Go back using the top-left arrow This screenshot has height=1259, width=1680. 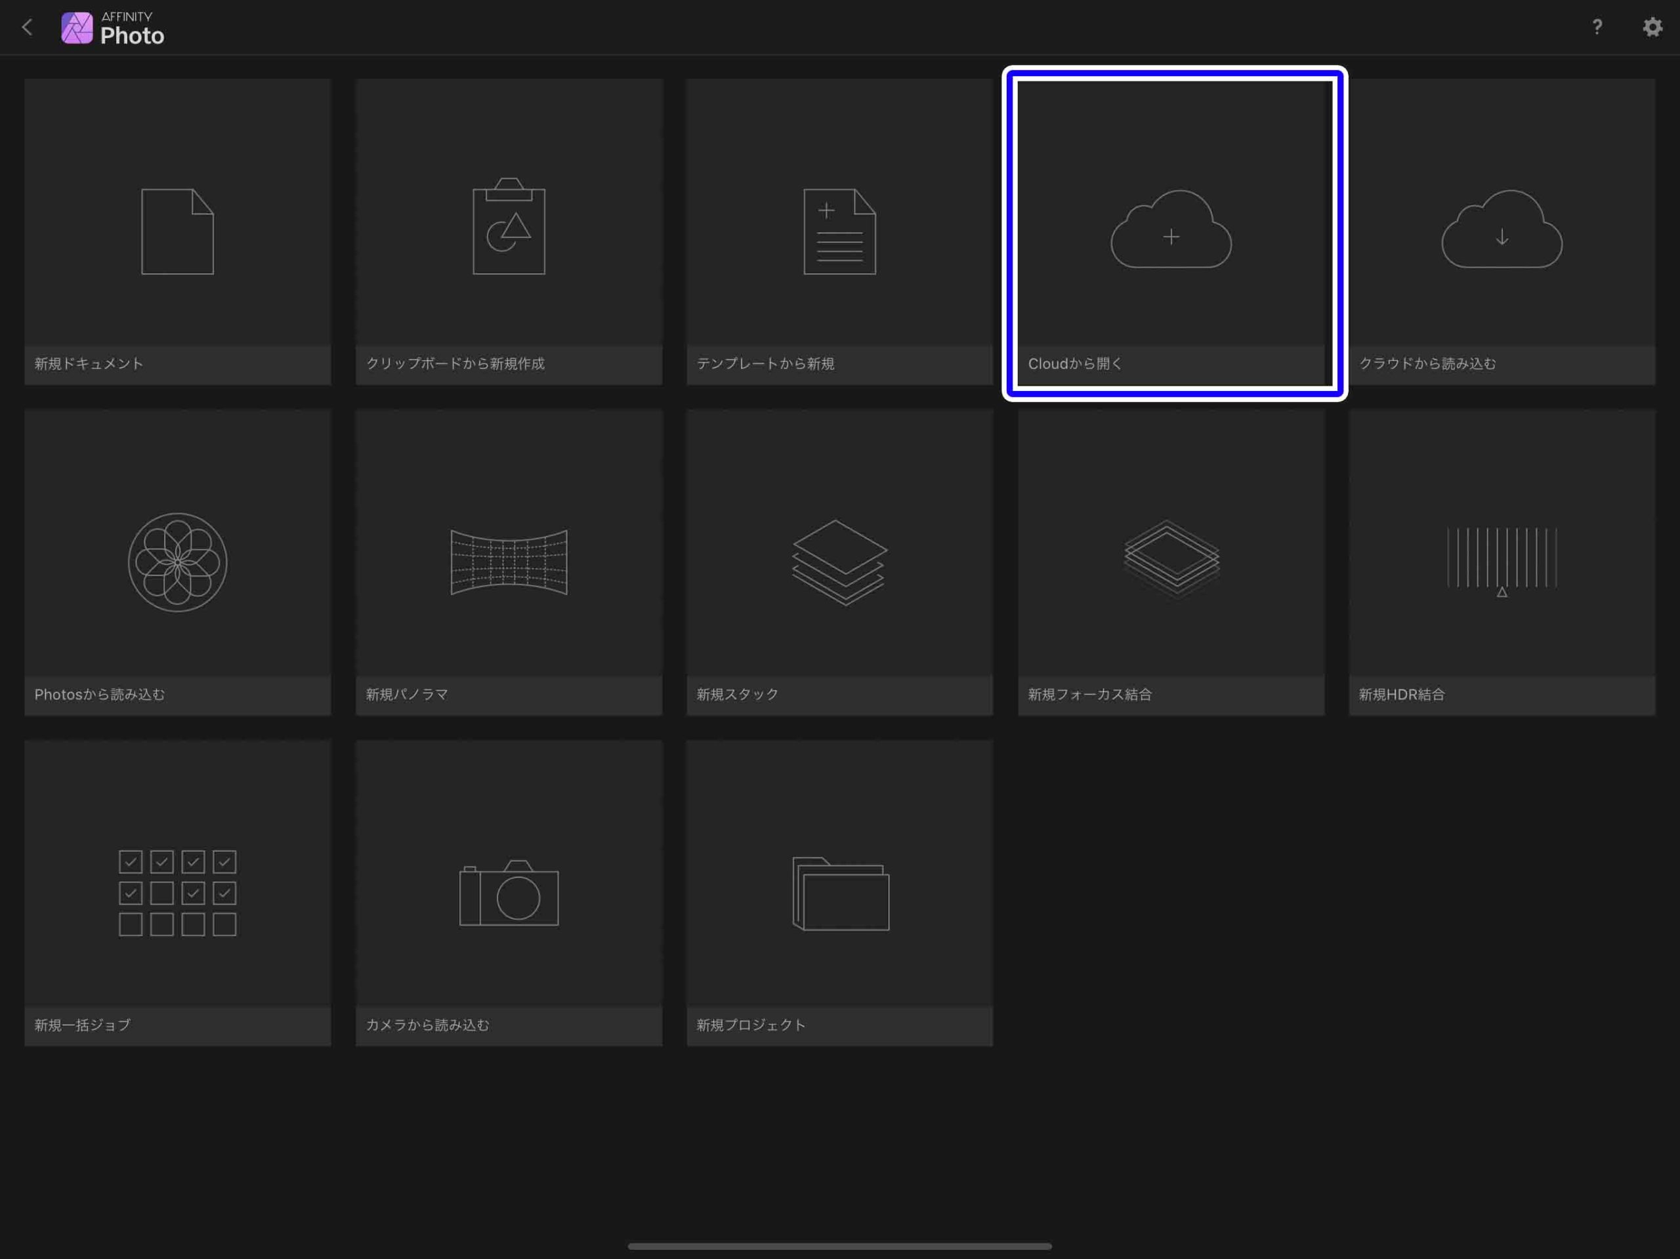[28, 28]
